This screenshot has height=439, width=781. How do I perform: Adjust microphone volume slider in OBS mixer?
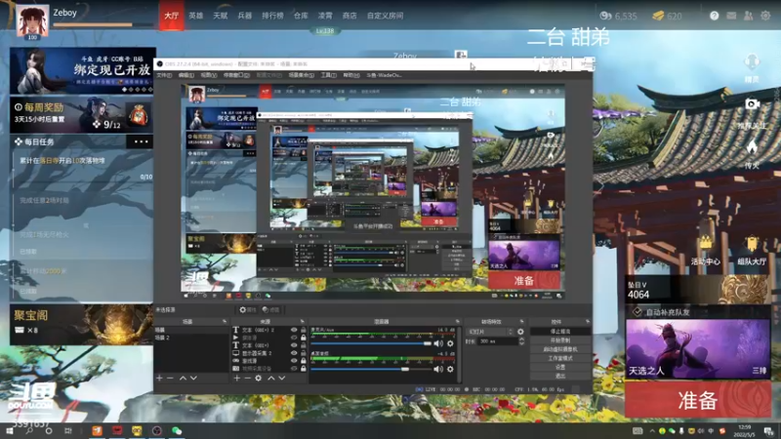point(371,343)
